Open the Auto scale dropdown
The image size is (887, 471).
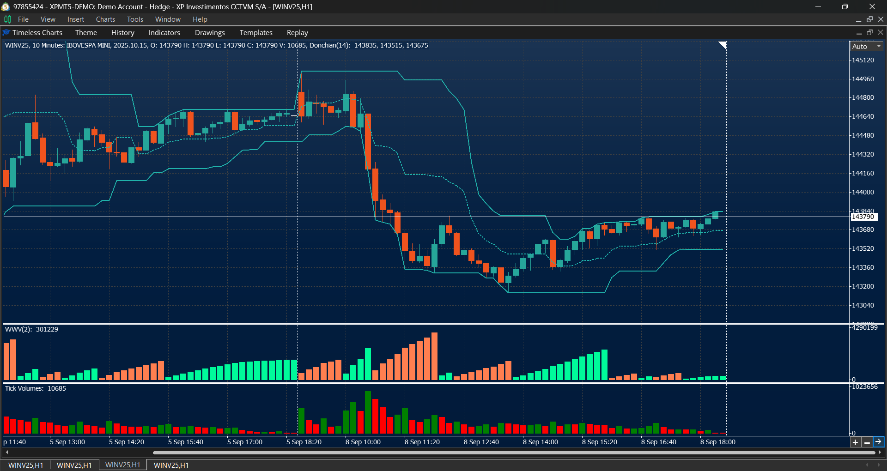879,46
